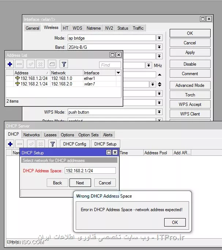Click the Mode field showing ap bridge

click(x=112, y=38)
